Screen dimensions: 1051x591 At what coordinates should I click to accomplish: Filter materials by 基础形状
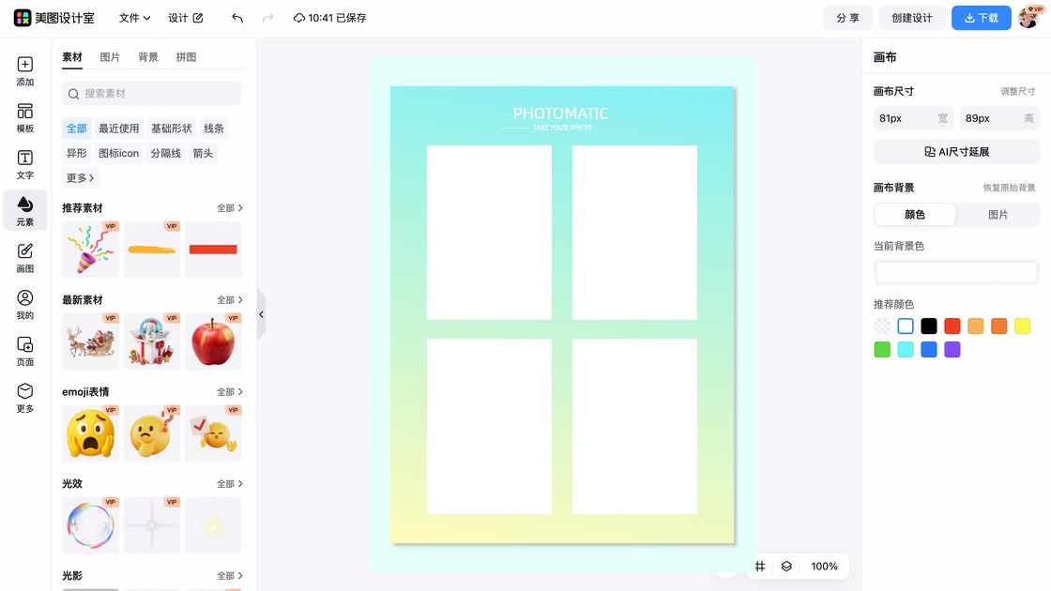172,129
